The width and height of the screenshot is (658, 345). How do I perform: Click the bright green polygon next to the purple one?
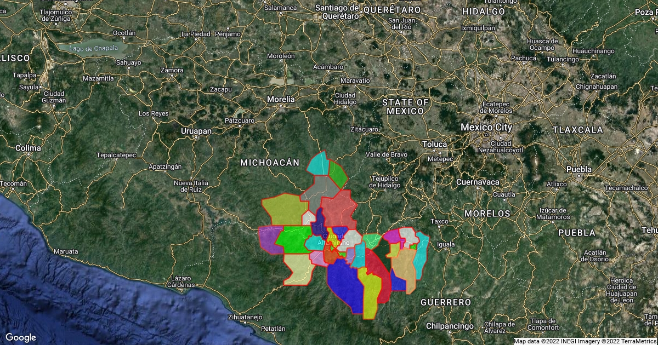click(x=293, y=240)
